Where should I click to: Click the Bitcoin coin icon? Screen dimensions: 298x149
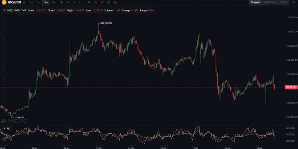(4, 2)
